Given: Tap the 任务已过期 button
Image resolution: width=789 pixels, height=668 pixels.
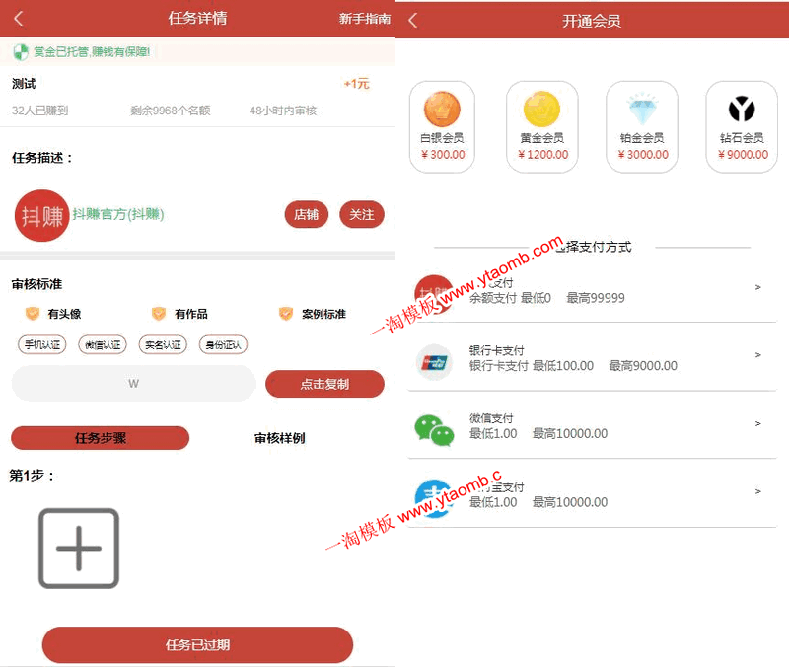Looking at the screenshot, I should (198, 645).
